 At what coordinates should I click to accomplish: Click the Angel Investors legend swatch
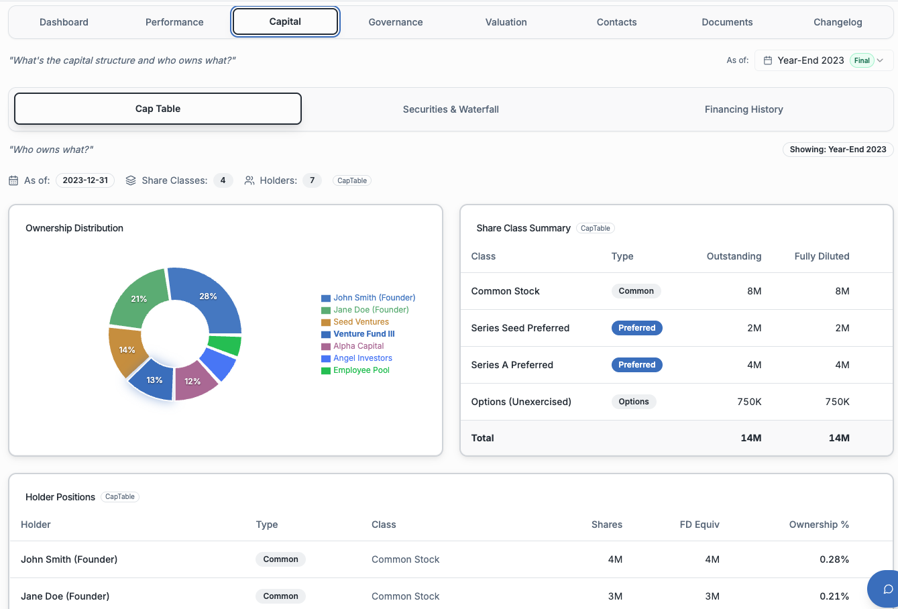[326, 358]
